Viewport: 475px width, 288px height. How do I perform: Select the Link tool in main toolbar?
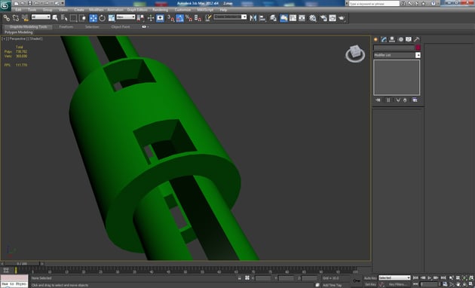[x=6, y=18]
